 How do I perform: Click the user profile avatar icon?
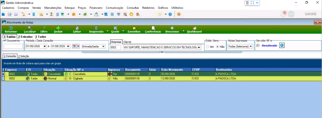pos(291,14)
